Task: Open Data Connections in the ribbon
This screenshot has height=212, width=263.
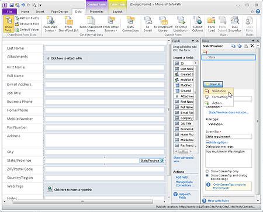Action: 130,24
